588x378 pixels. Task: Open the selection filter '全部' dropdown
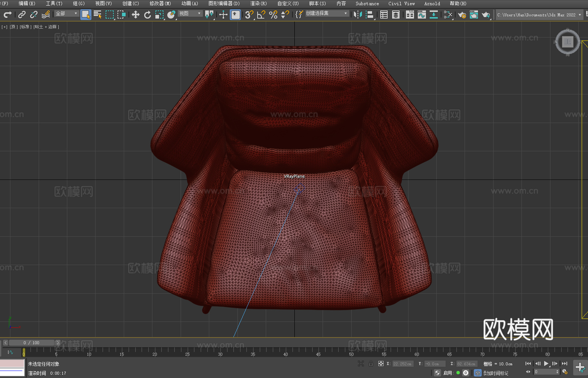tap(67, 13)
